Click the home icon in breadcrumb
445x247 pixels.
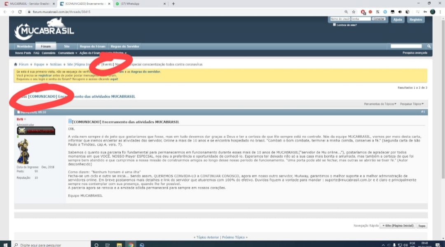coord(16,65)
